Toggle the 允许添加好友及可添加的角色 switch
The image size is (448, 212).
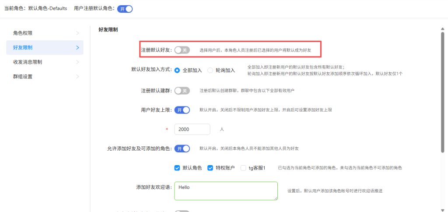[182, 149]
